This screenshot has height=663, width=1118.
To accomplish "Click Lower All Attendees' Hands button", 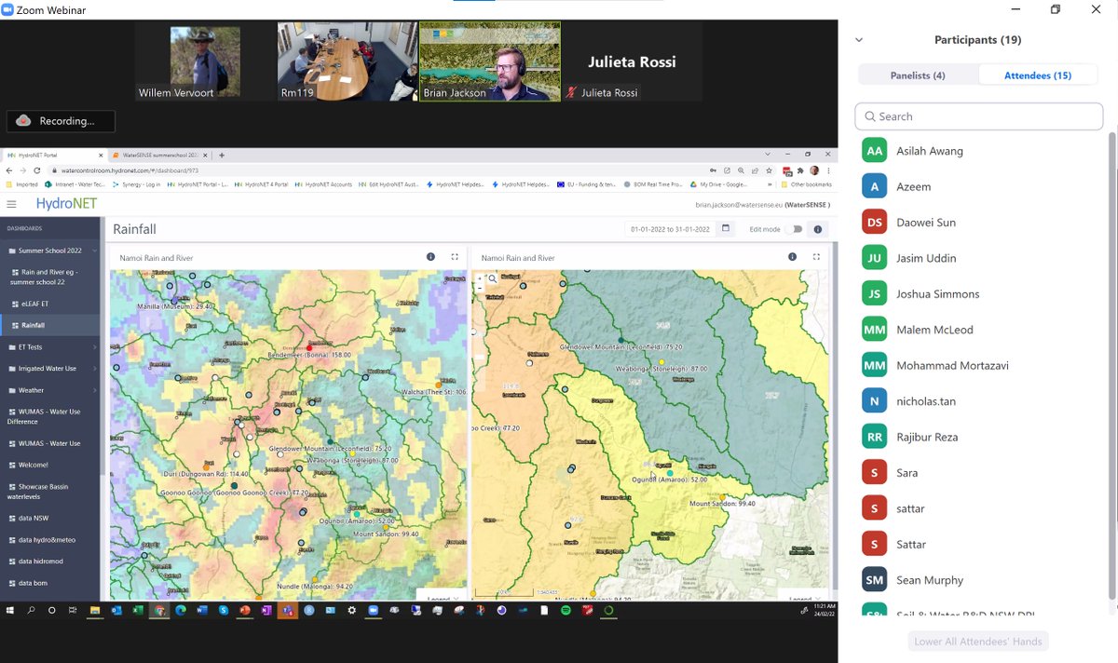I will coord(978,642).
